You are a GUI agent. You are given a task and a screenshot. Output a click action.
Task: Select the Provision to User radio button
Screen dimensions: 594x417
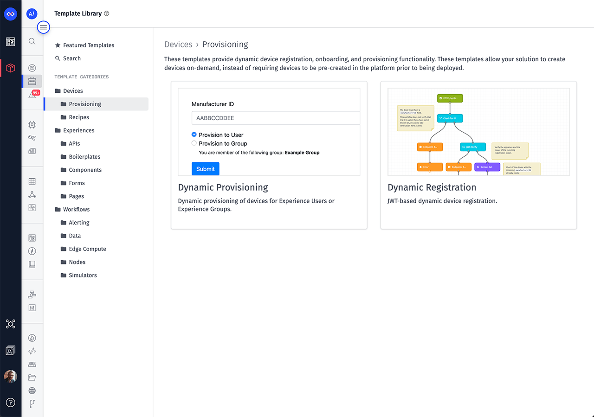click(194, 135)
